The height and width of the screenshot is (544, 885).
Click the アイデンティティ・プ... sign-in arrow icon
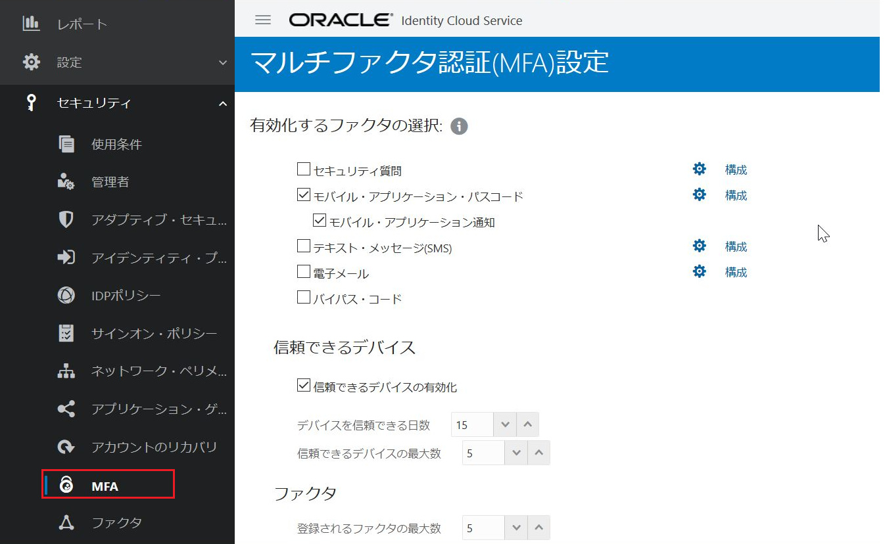click(x=66, y=258)
